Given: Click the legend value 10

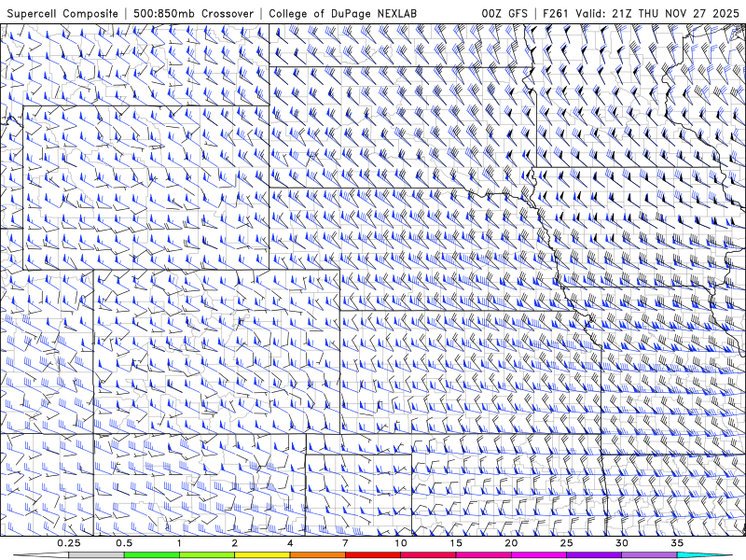Looking at the screenshot, I should 401,543.
